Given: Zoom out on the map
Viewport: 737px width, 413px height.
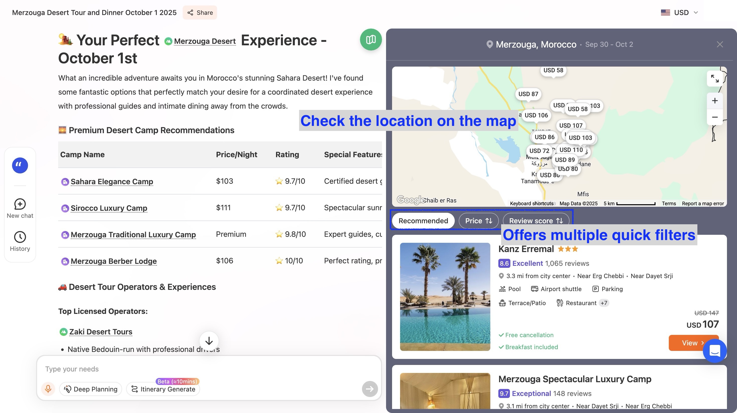Looking at the screenshot, I should coord(715,117).
